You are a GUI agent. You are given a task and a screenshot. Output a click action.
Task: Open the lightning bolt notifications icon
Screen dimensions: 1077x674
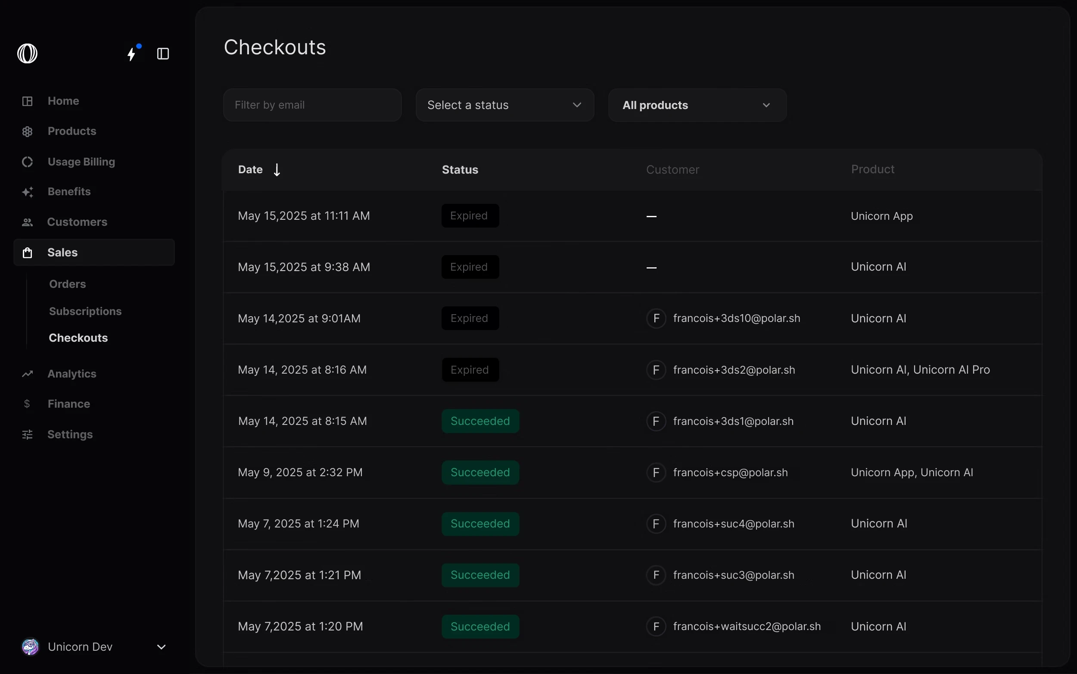click(x=131, y=54)
